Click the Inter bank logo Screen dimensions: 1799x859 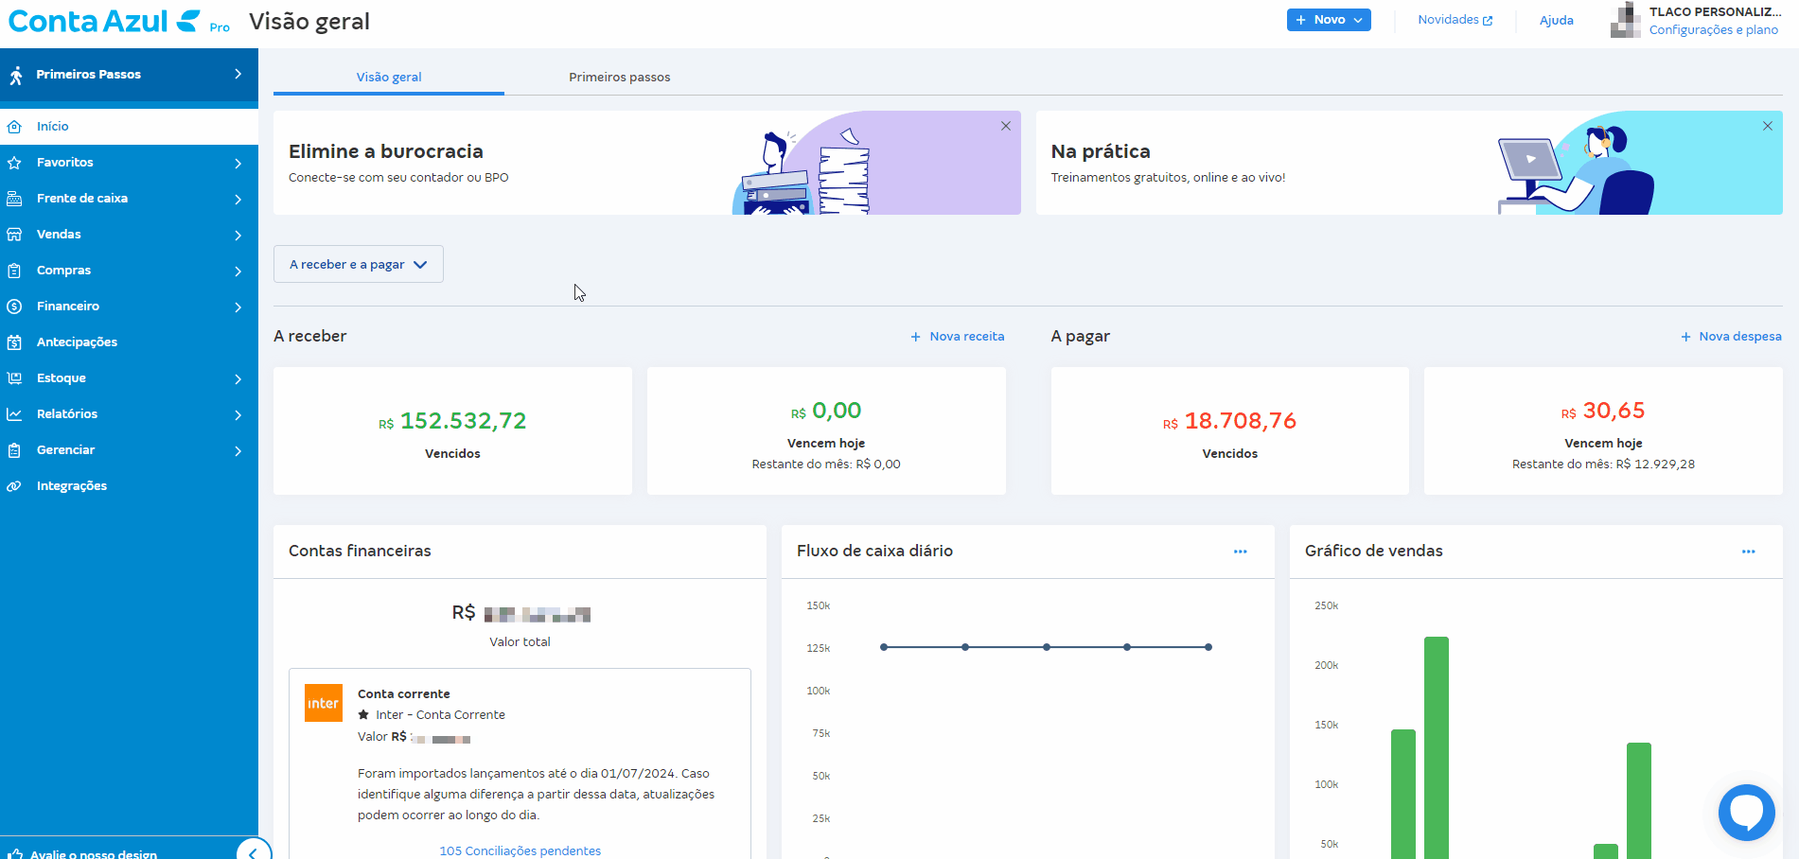pyautogui.click(x=323, y=703)
